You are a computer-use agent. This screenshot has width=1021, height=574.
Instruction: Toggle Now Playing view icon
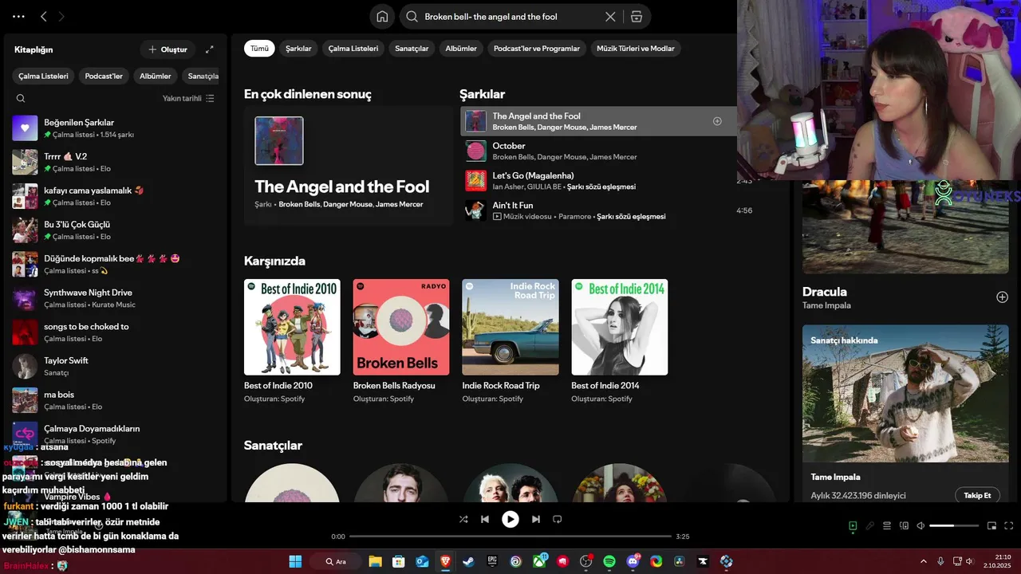(x=853, y=526)
